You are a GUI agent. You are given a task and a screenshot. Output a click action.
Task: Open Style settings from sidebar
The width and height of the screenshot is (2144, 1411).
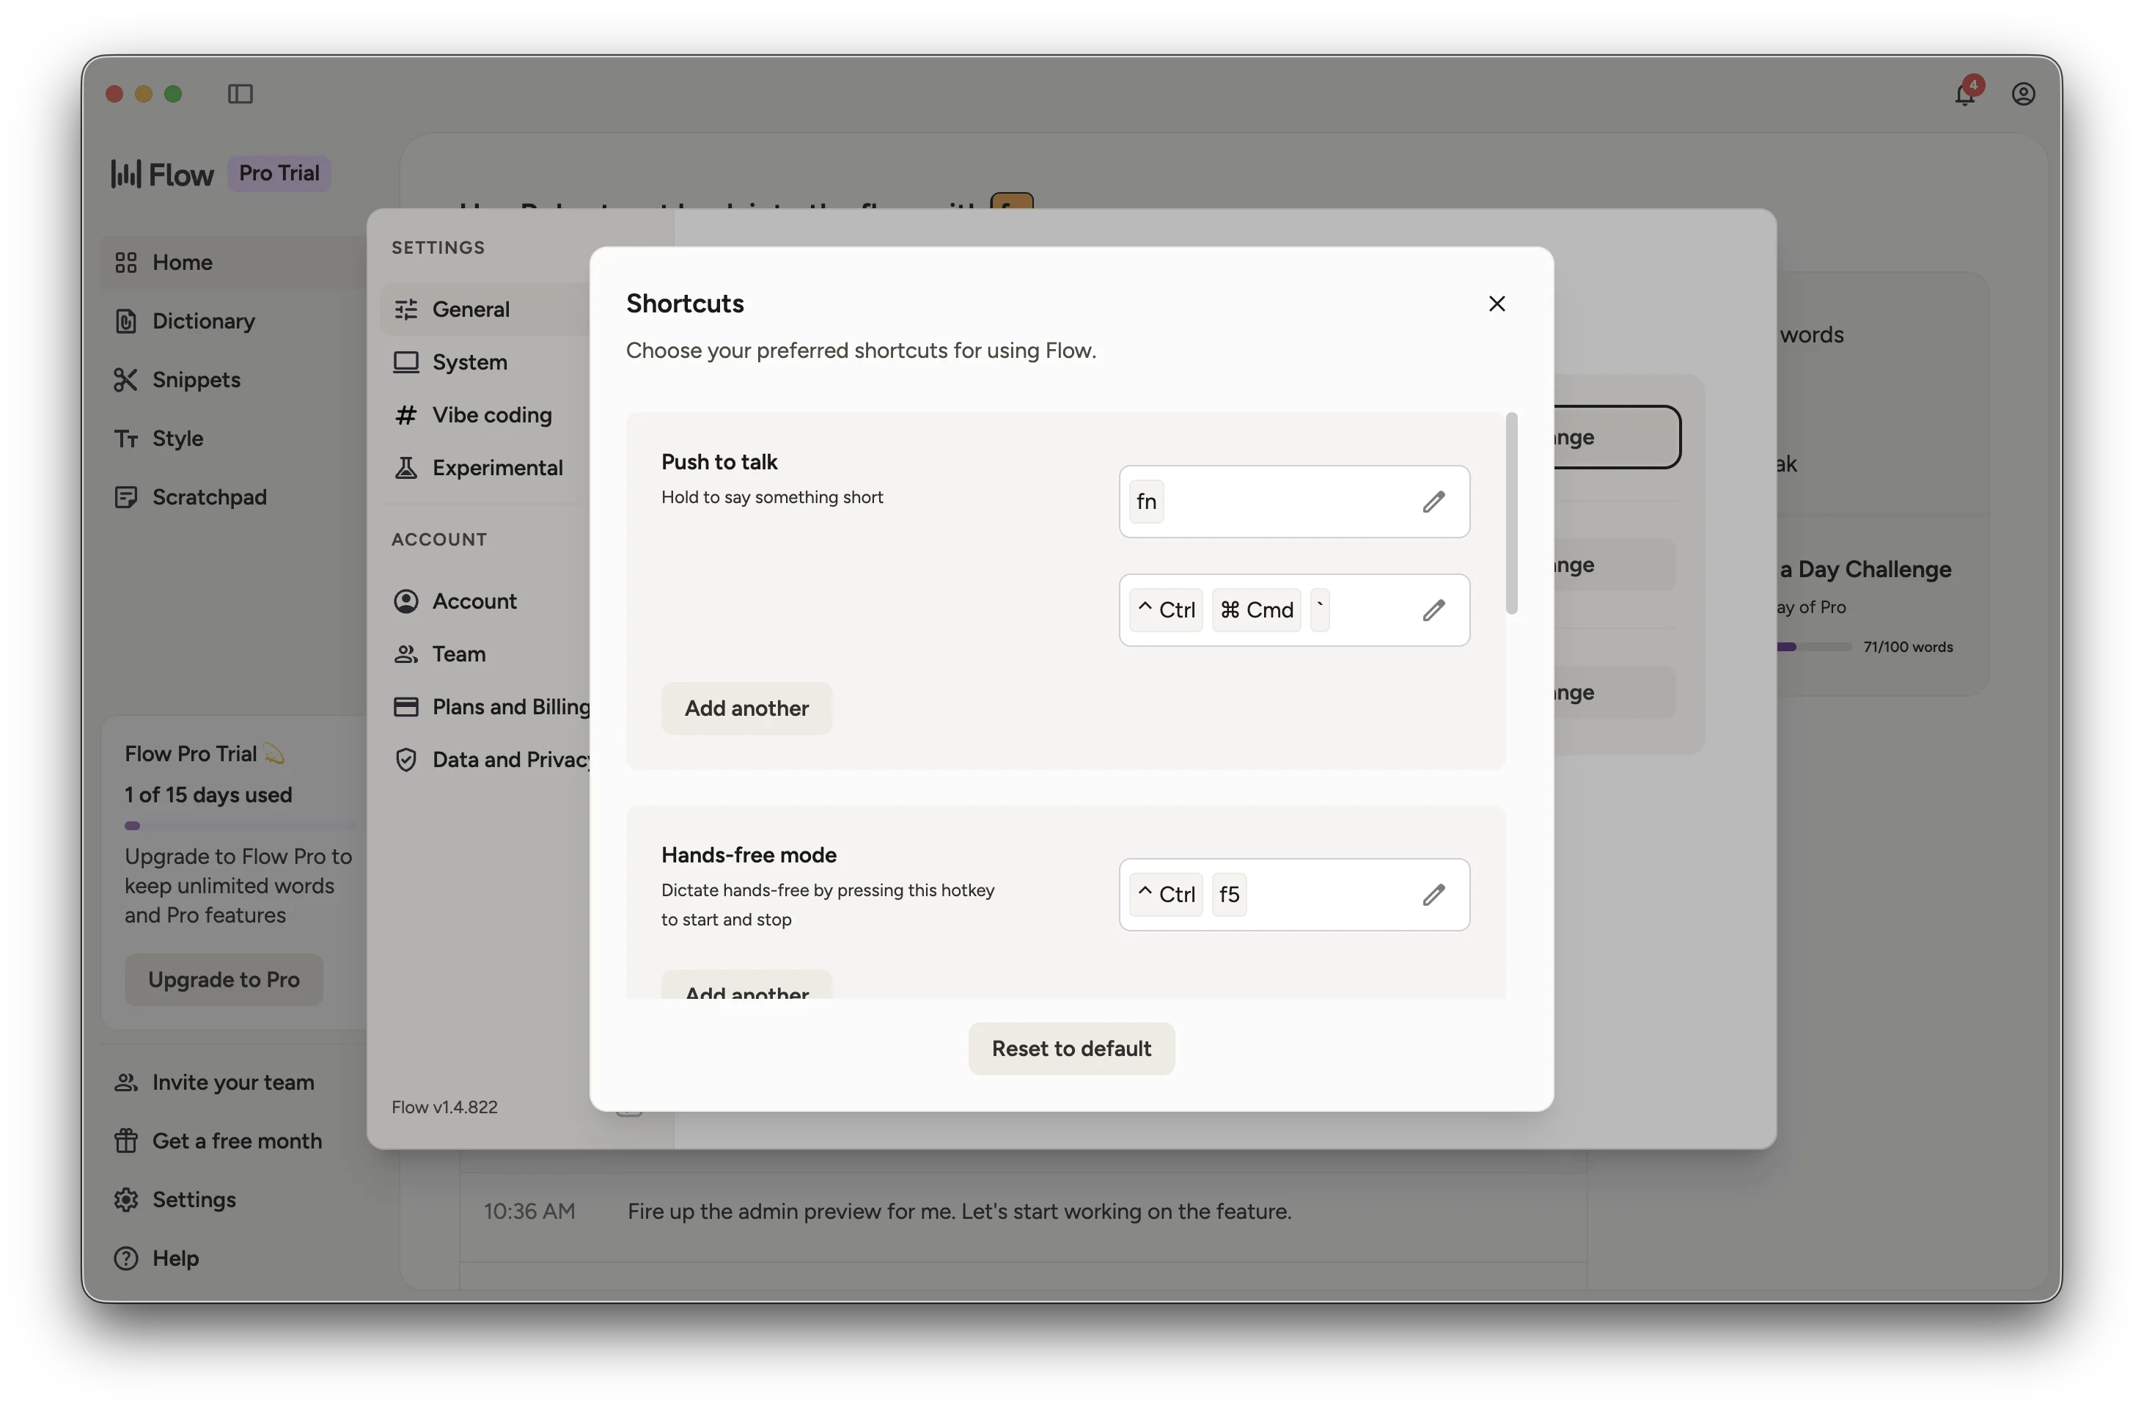(x=177, y=438)
